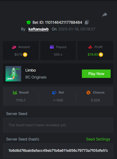Click the 1755.7 result value

point(21,100)
